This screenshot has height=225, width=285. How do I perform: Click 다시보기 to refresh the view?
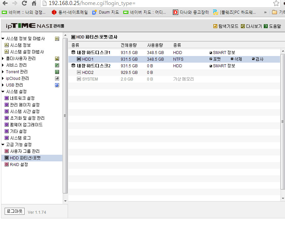(x=251, y=26)
